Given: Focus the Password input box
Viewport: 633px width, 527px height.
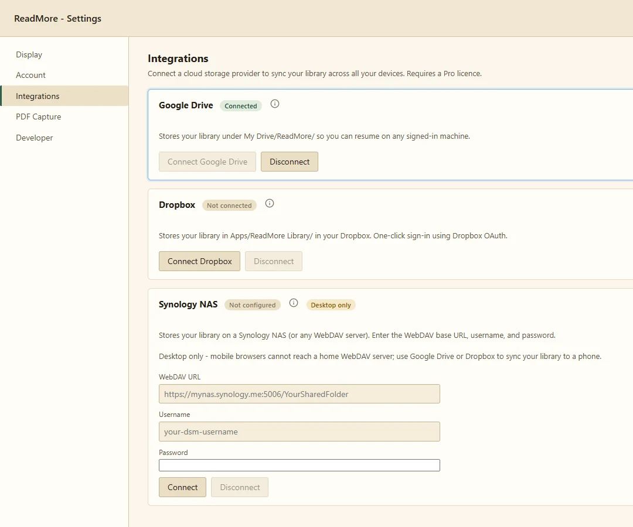Looking at the screenshot, I should point(300,466).
